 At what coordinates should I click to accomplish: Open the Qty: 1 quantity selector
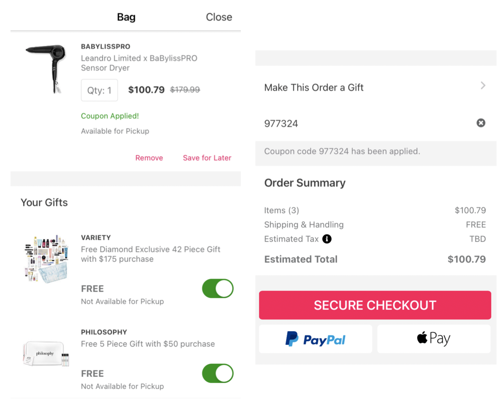point(99,90)
